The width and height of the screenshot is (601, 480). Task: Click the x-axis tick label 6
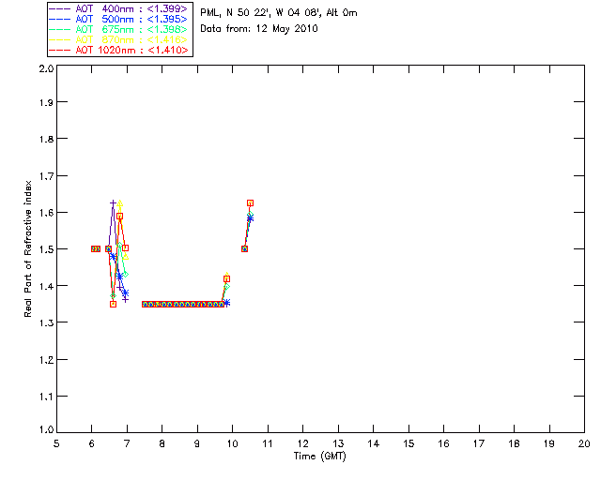coord(92,443)
